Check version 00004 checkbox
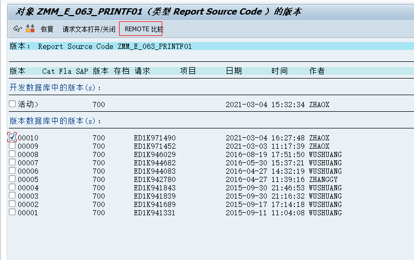This screenshot has height=260, width=414. coord(12,187)
